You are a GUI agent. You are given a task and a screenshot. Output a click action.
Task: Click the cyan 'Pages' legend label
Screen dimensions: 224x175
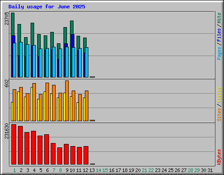coord(219,53)
